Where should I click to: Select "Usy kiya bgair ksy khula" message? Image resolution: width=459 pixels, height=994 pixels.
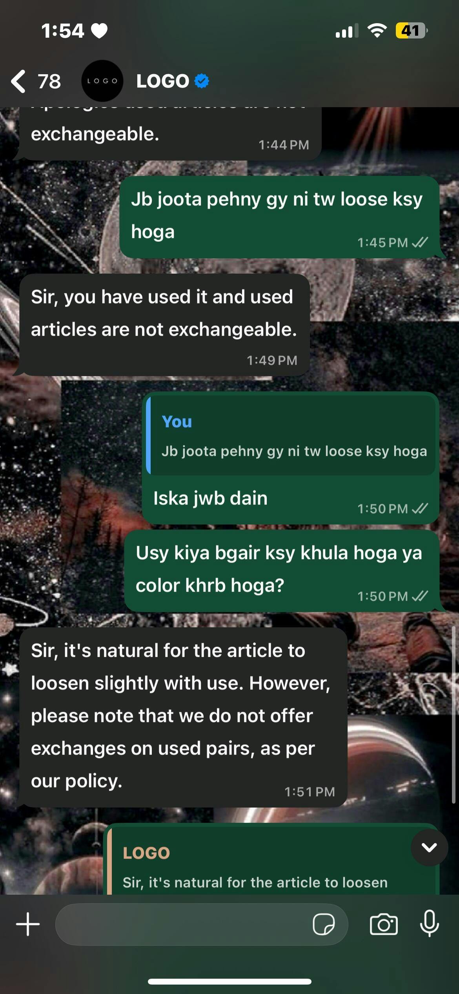[x=282, y=570]
